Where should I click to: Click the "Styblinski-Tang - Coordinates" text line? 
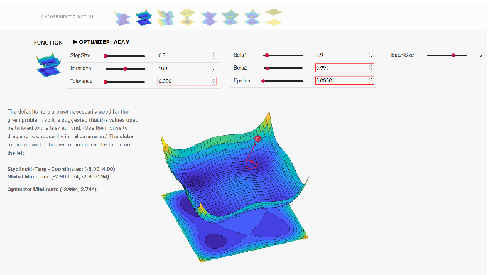coord(61,169)
